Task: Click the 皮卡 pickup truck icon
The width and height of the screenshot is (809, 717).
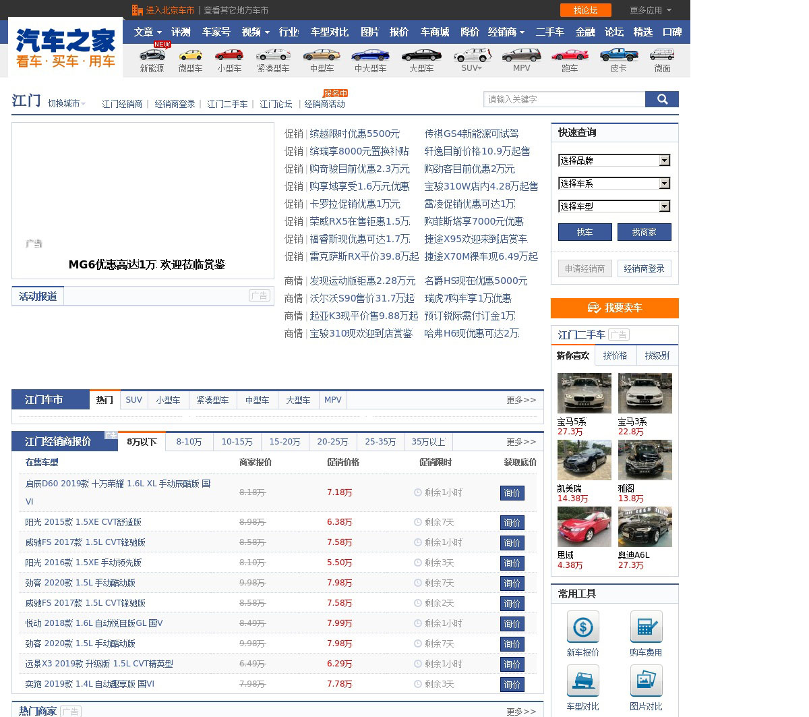Action: (618, 55)
